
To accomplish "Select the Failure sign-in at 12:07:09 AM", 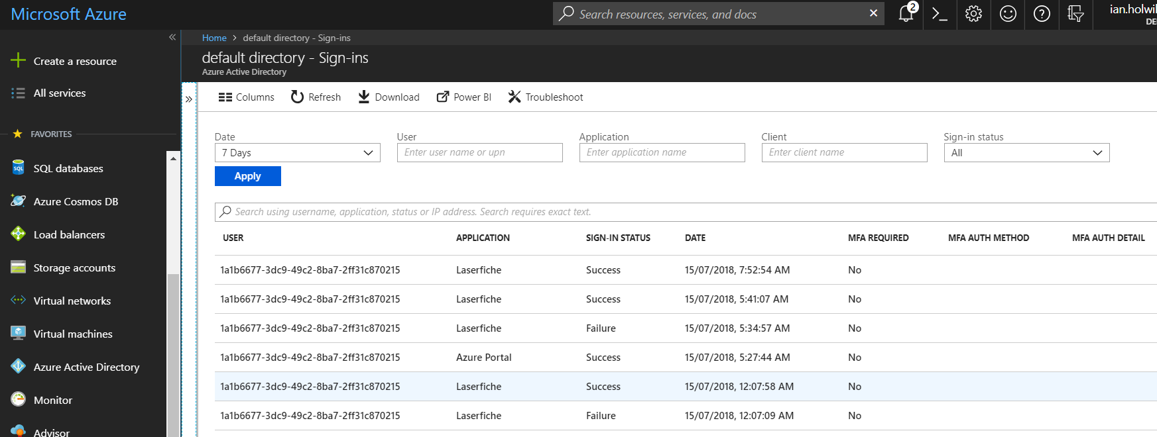I will [x=686, y=416].
